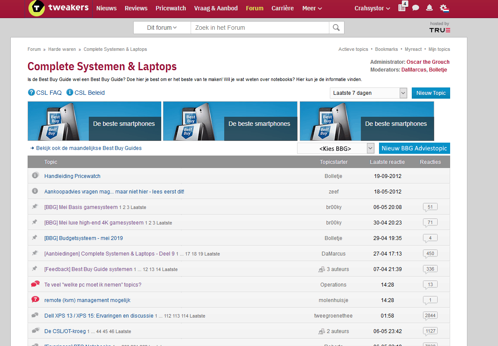Click bubble icon of De CSL/OT-kroeg topic

[35, 331]
